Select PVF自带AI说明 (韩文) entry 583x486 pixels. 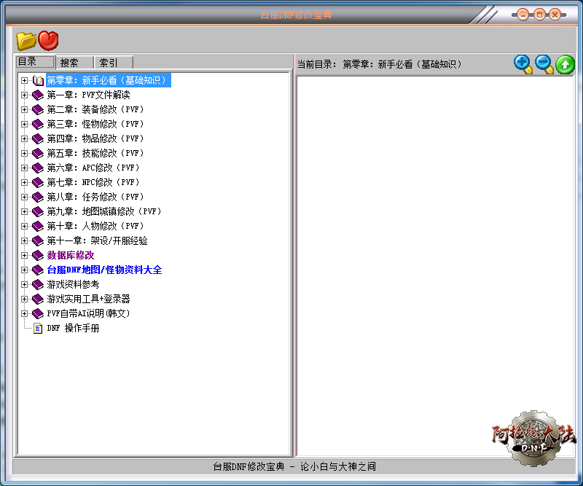click(88, 314)
